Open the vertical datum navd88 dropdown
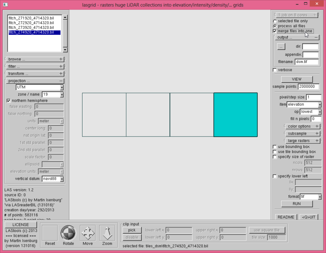326x253 pixels. [62, 179]
